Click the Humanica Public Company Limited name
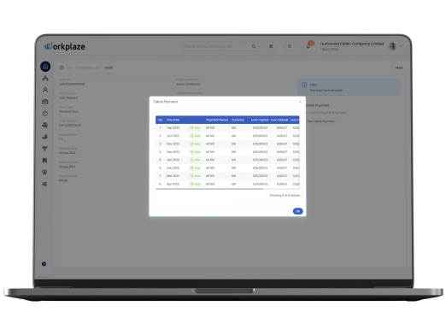 pyautogui.click(x=352, y=44)
